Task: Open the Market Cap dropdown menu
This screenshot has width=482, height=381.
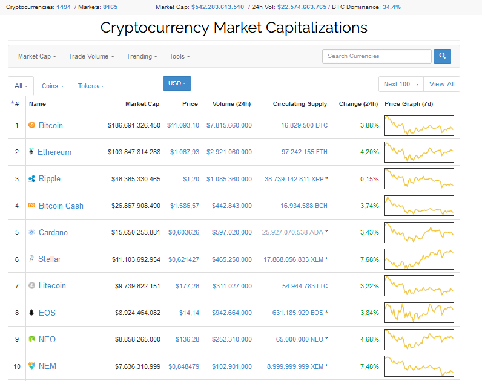Action: pyautogui.click(x=37, y=56)
